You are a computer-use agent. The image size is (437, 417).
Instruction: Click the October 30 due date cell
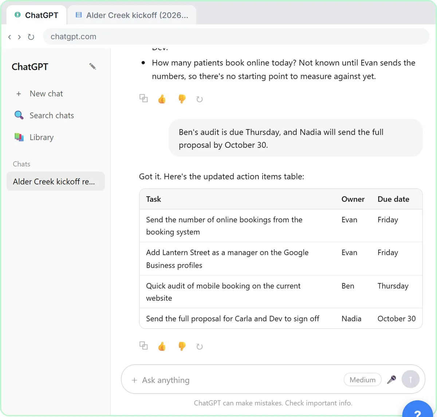(x=397, y=319)
